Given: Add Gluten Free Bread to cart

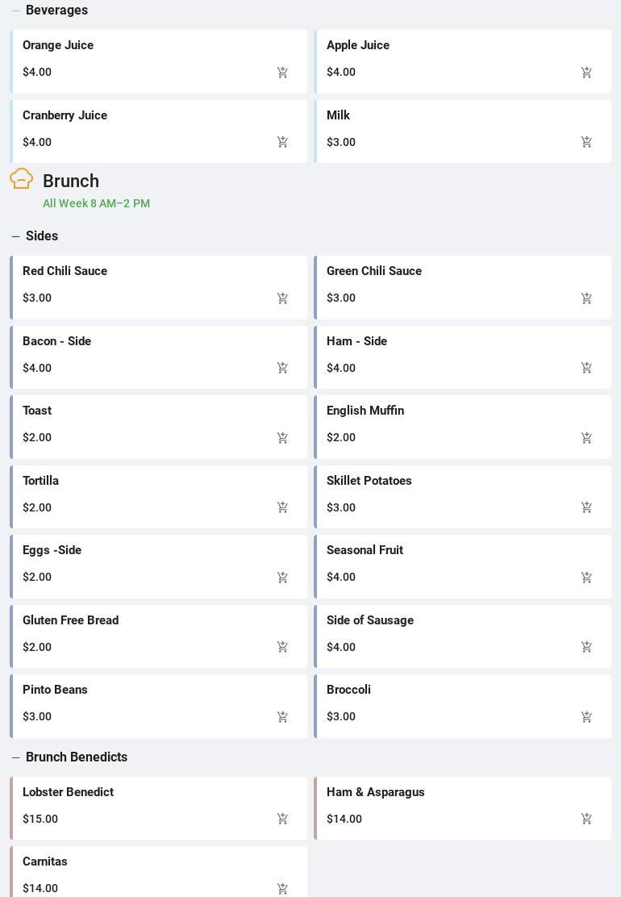Looking at the screenshot, I should click(282, 647).
